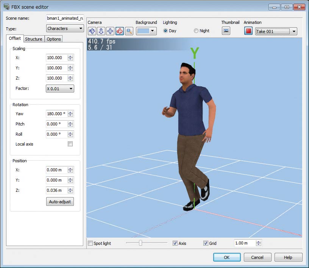
Task: Open the Background color swatch picker
Action: pos(146,31)
